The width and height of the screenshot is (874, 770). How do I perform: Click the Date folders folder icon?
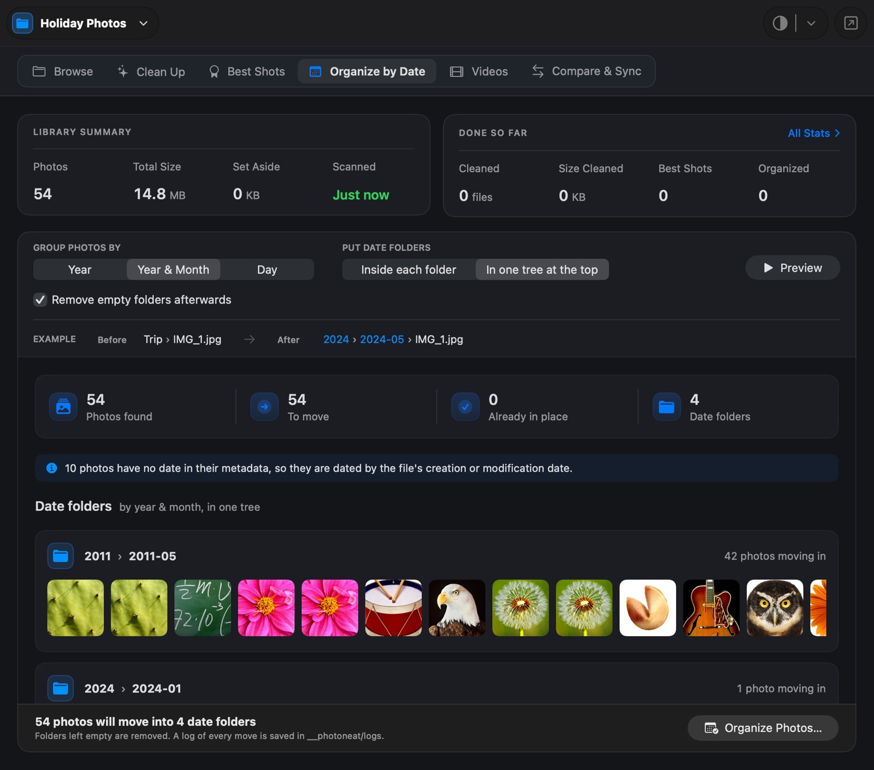pos(666,407)
